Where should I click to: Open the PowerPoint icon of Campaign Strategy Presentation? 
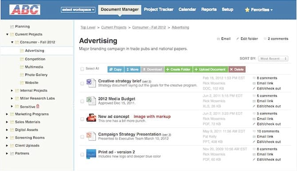(91, 136)
